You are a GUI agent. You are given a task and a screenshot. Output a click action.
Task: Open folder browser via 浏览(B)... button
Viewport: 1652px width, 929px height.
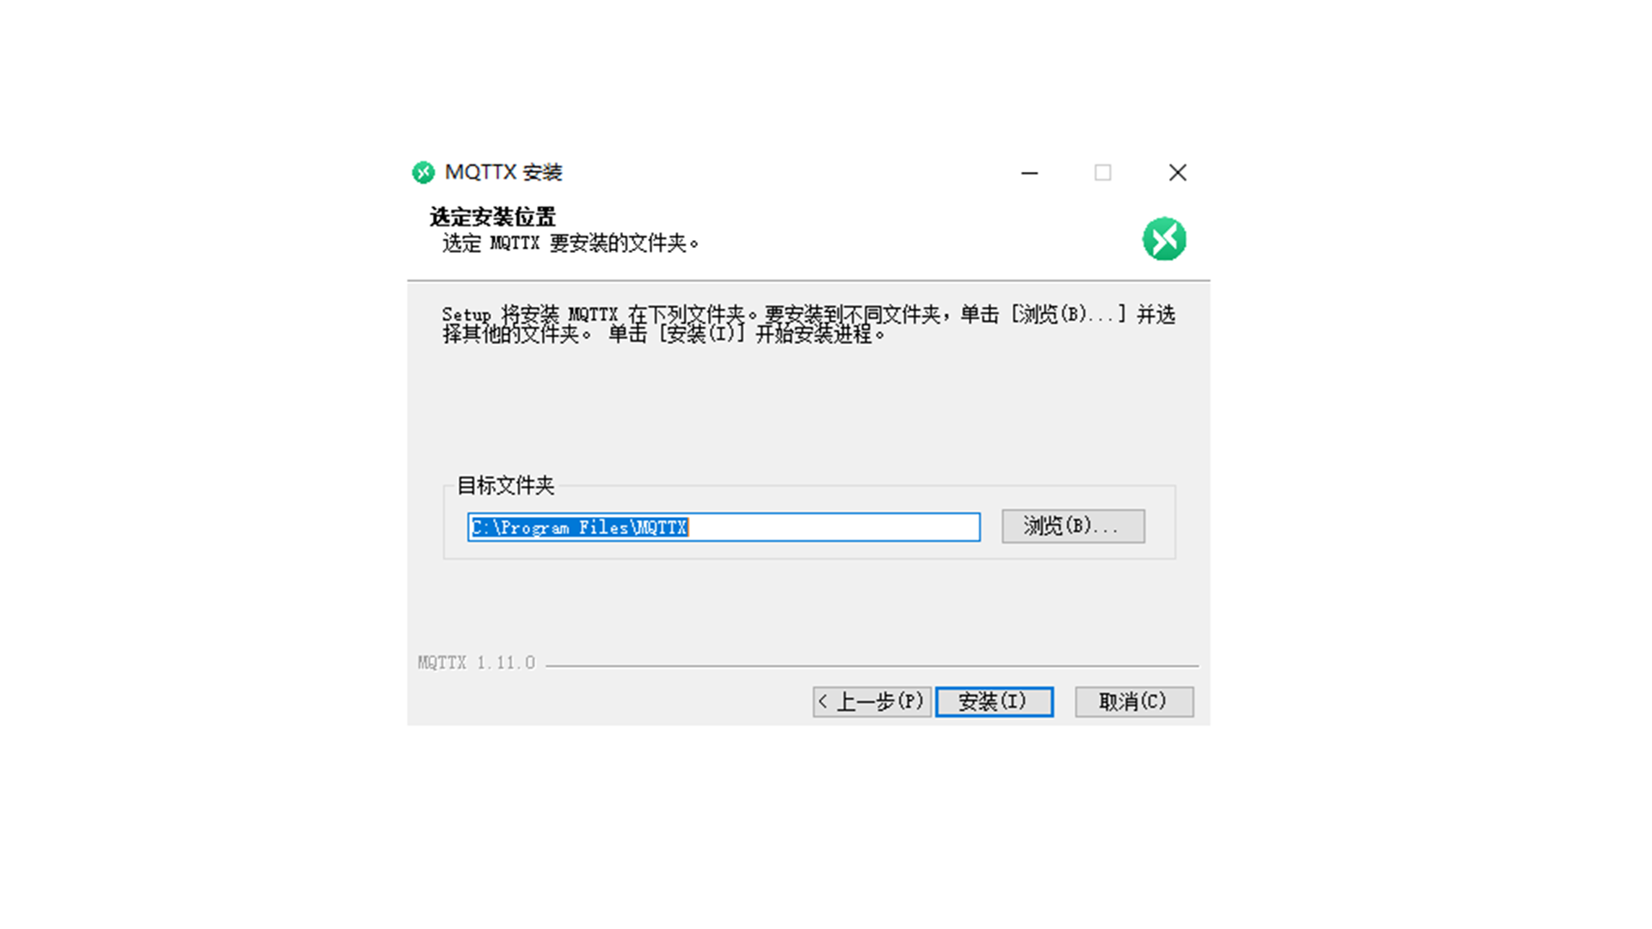pyautogui.click(x=1073, y=526)
